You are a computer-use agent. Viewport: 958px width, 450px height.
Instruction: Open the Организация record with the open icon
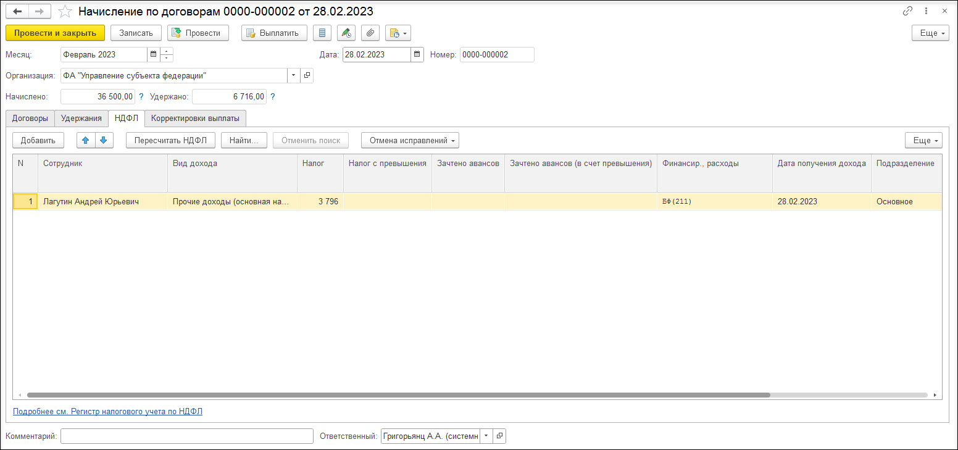click(x=307, y=75)
